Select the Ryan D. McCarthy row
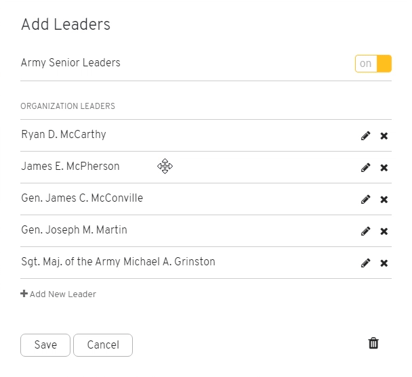 206,135
